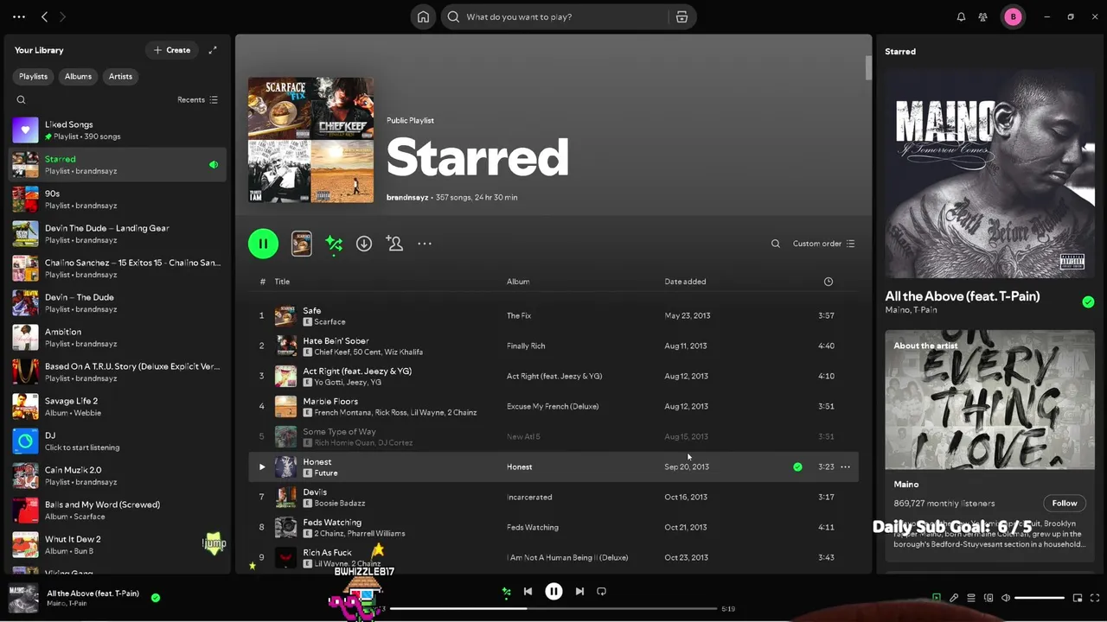The image size is (1107, 622).
Task: Open Boosie Badazz artist link
Action: (340, 504)
